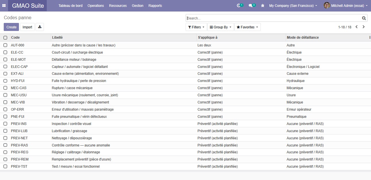Viewport: 371px width, 180px height.
Task: Click 'Hydraulique' failure mode cell
Action: (296, 81)
